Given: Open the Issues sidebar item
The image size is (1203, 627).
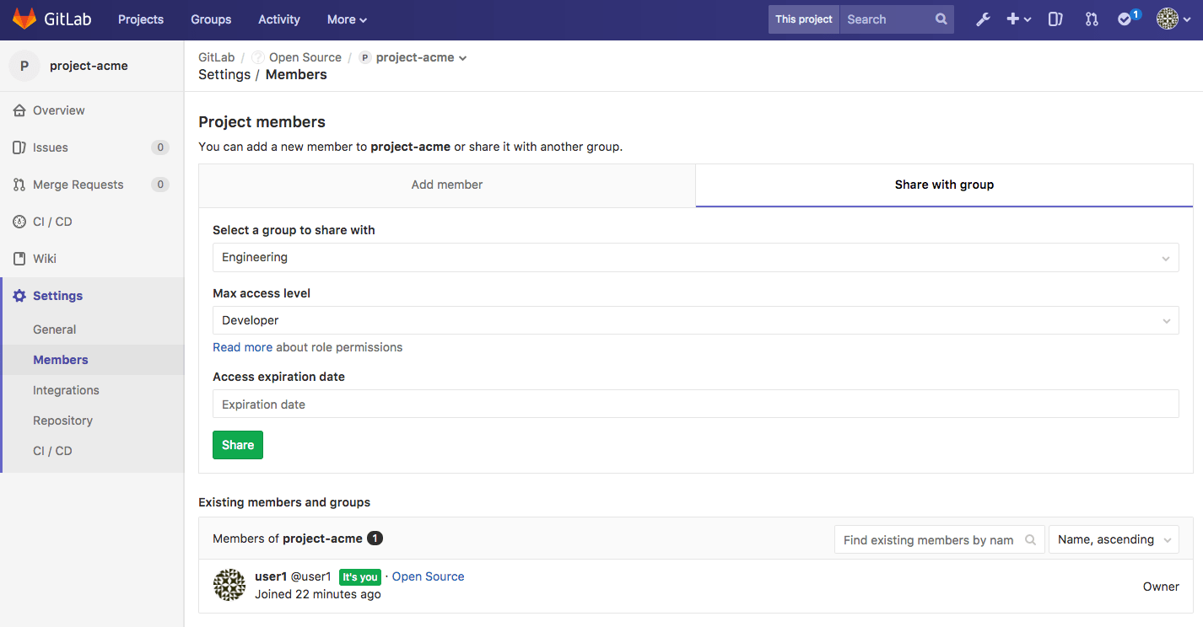Looking at the screenshot, I should [51, 147].
